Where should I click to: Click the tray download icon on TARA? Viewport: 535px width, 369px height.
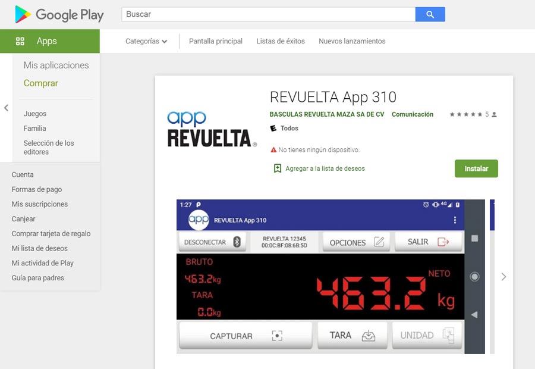pyautogui.click(x=369, y=336)
